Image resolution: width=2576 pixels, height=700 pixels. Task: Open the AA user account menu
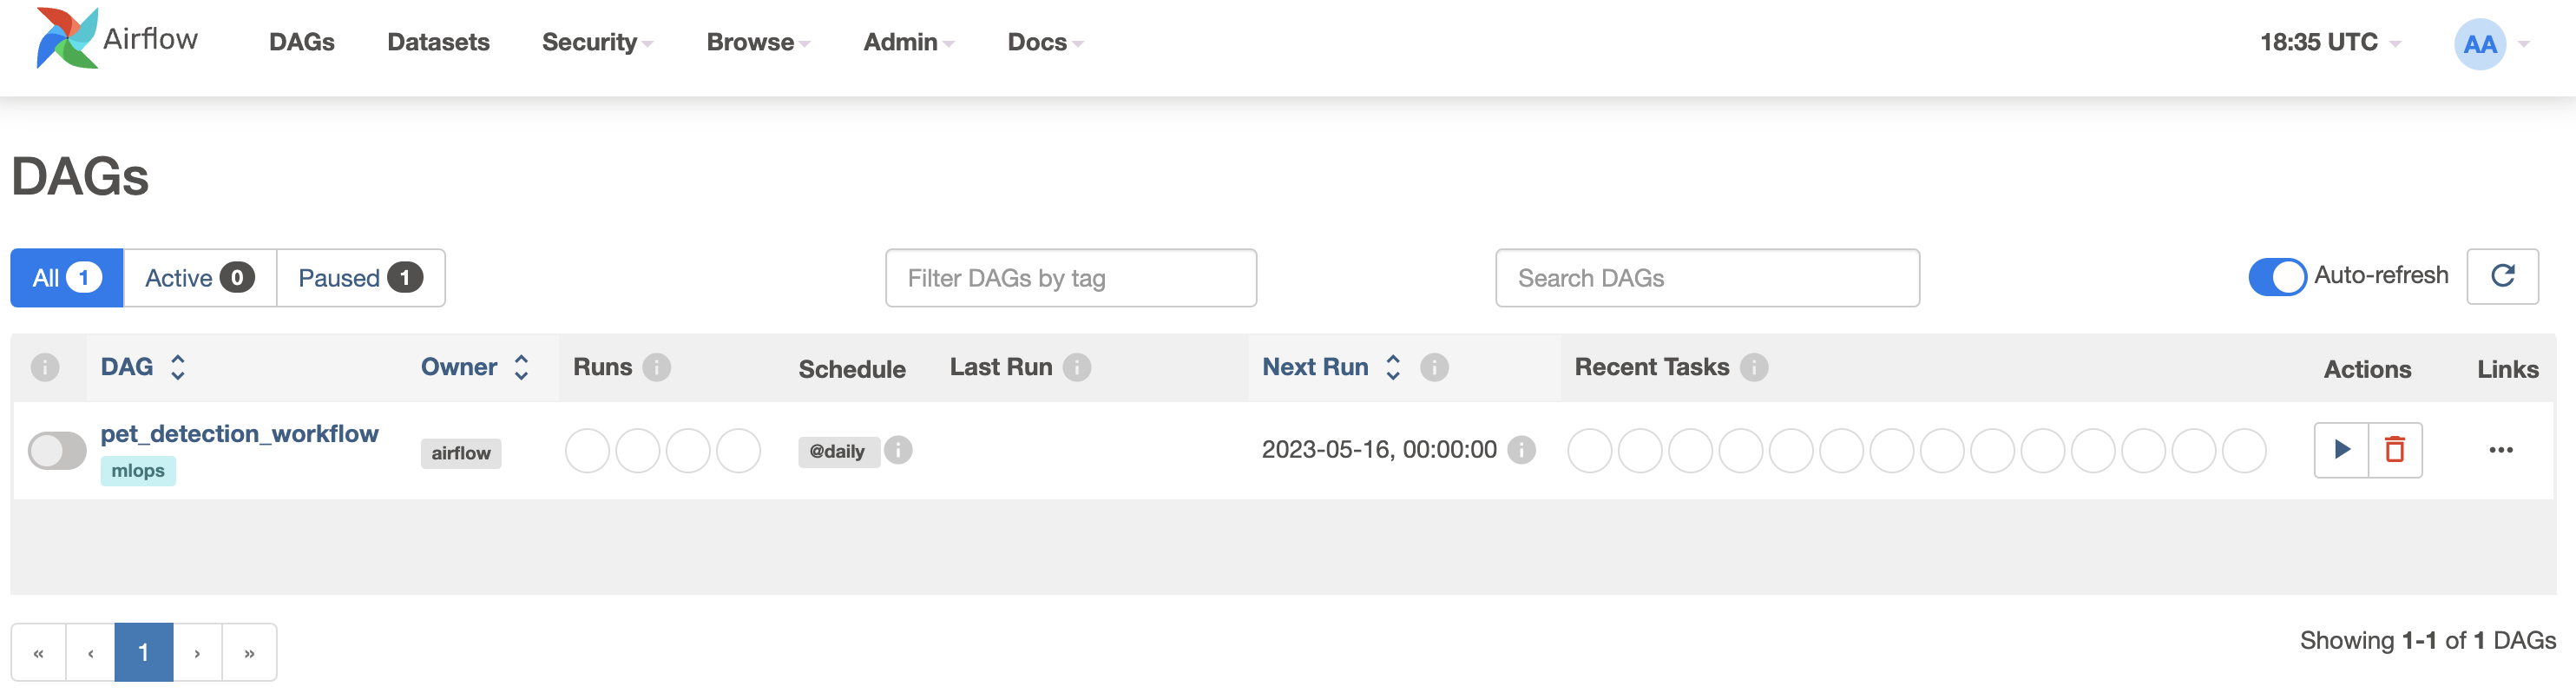[x=2490, y=44]
